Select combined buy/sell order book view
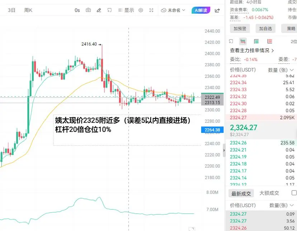The image size is (297, 231). point(243,41)
